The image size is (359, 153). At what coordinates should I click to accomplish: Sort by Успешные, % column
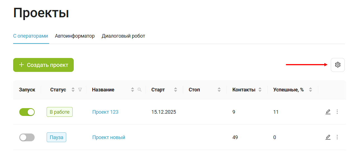(310, 90)
